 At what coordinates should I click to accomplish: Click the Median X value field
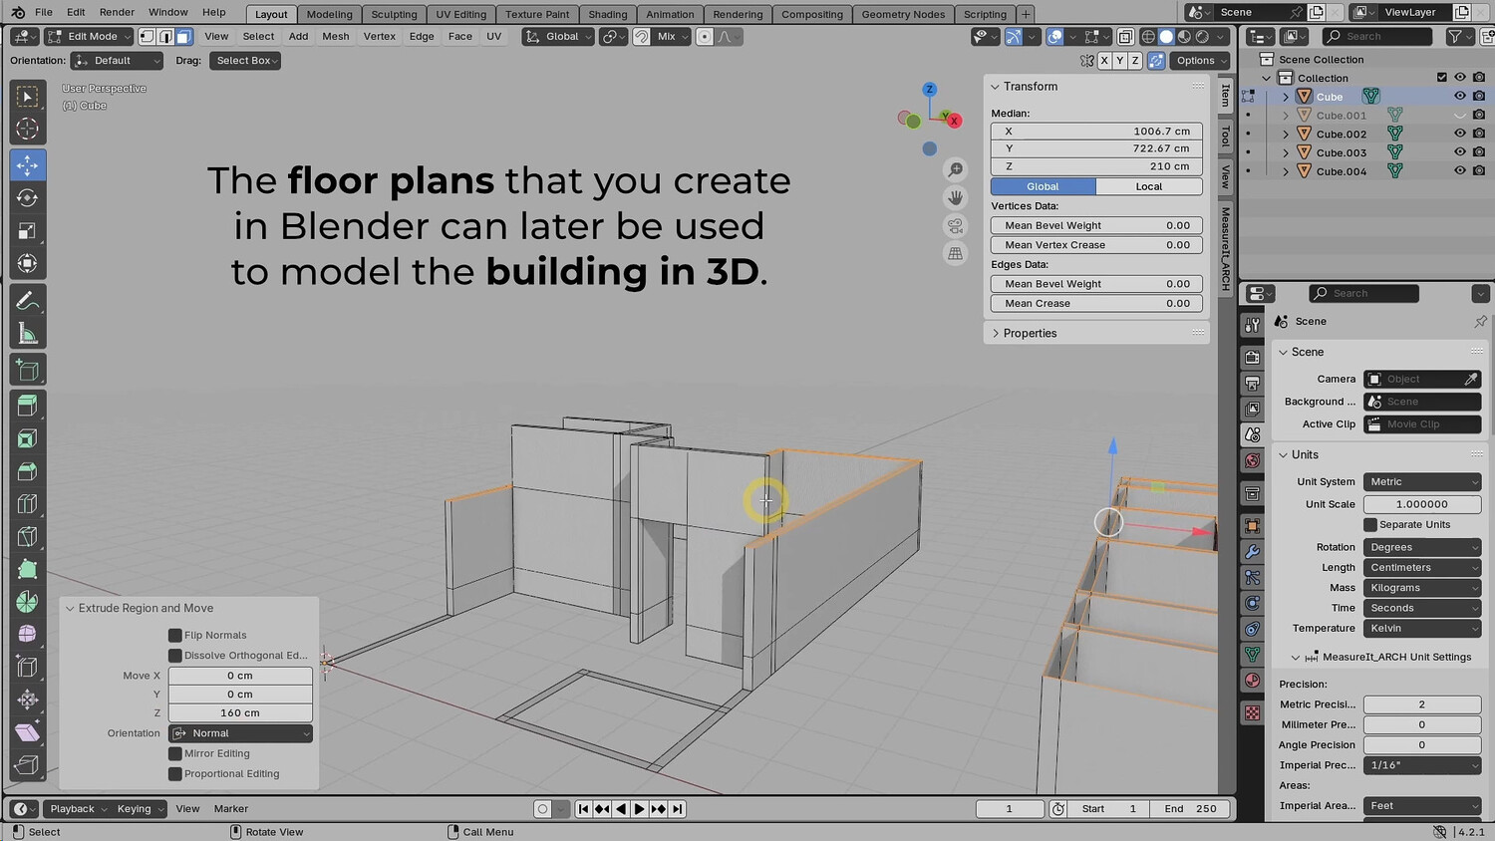1096,132
